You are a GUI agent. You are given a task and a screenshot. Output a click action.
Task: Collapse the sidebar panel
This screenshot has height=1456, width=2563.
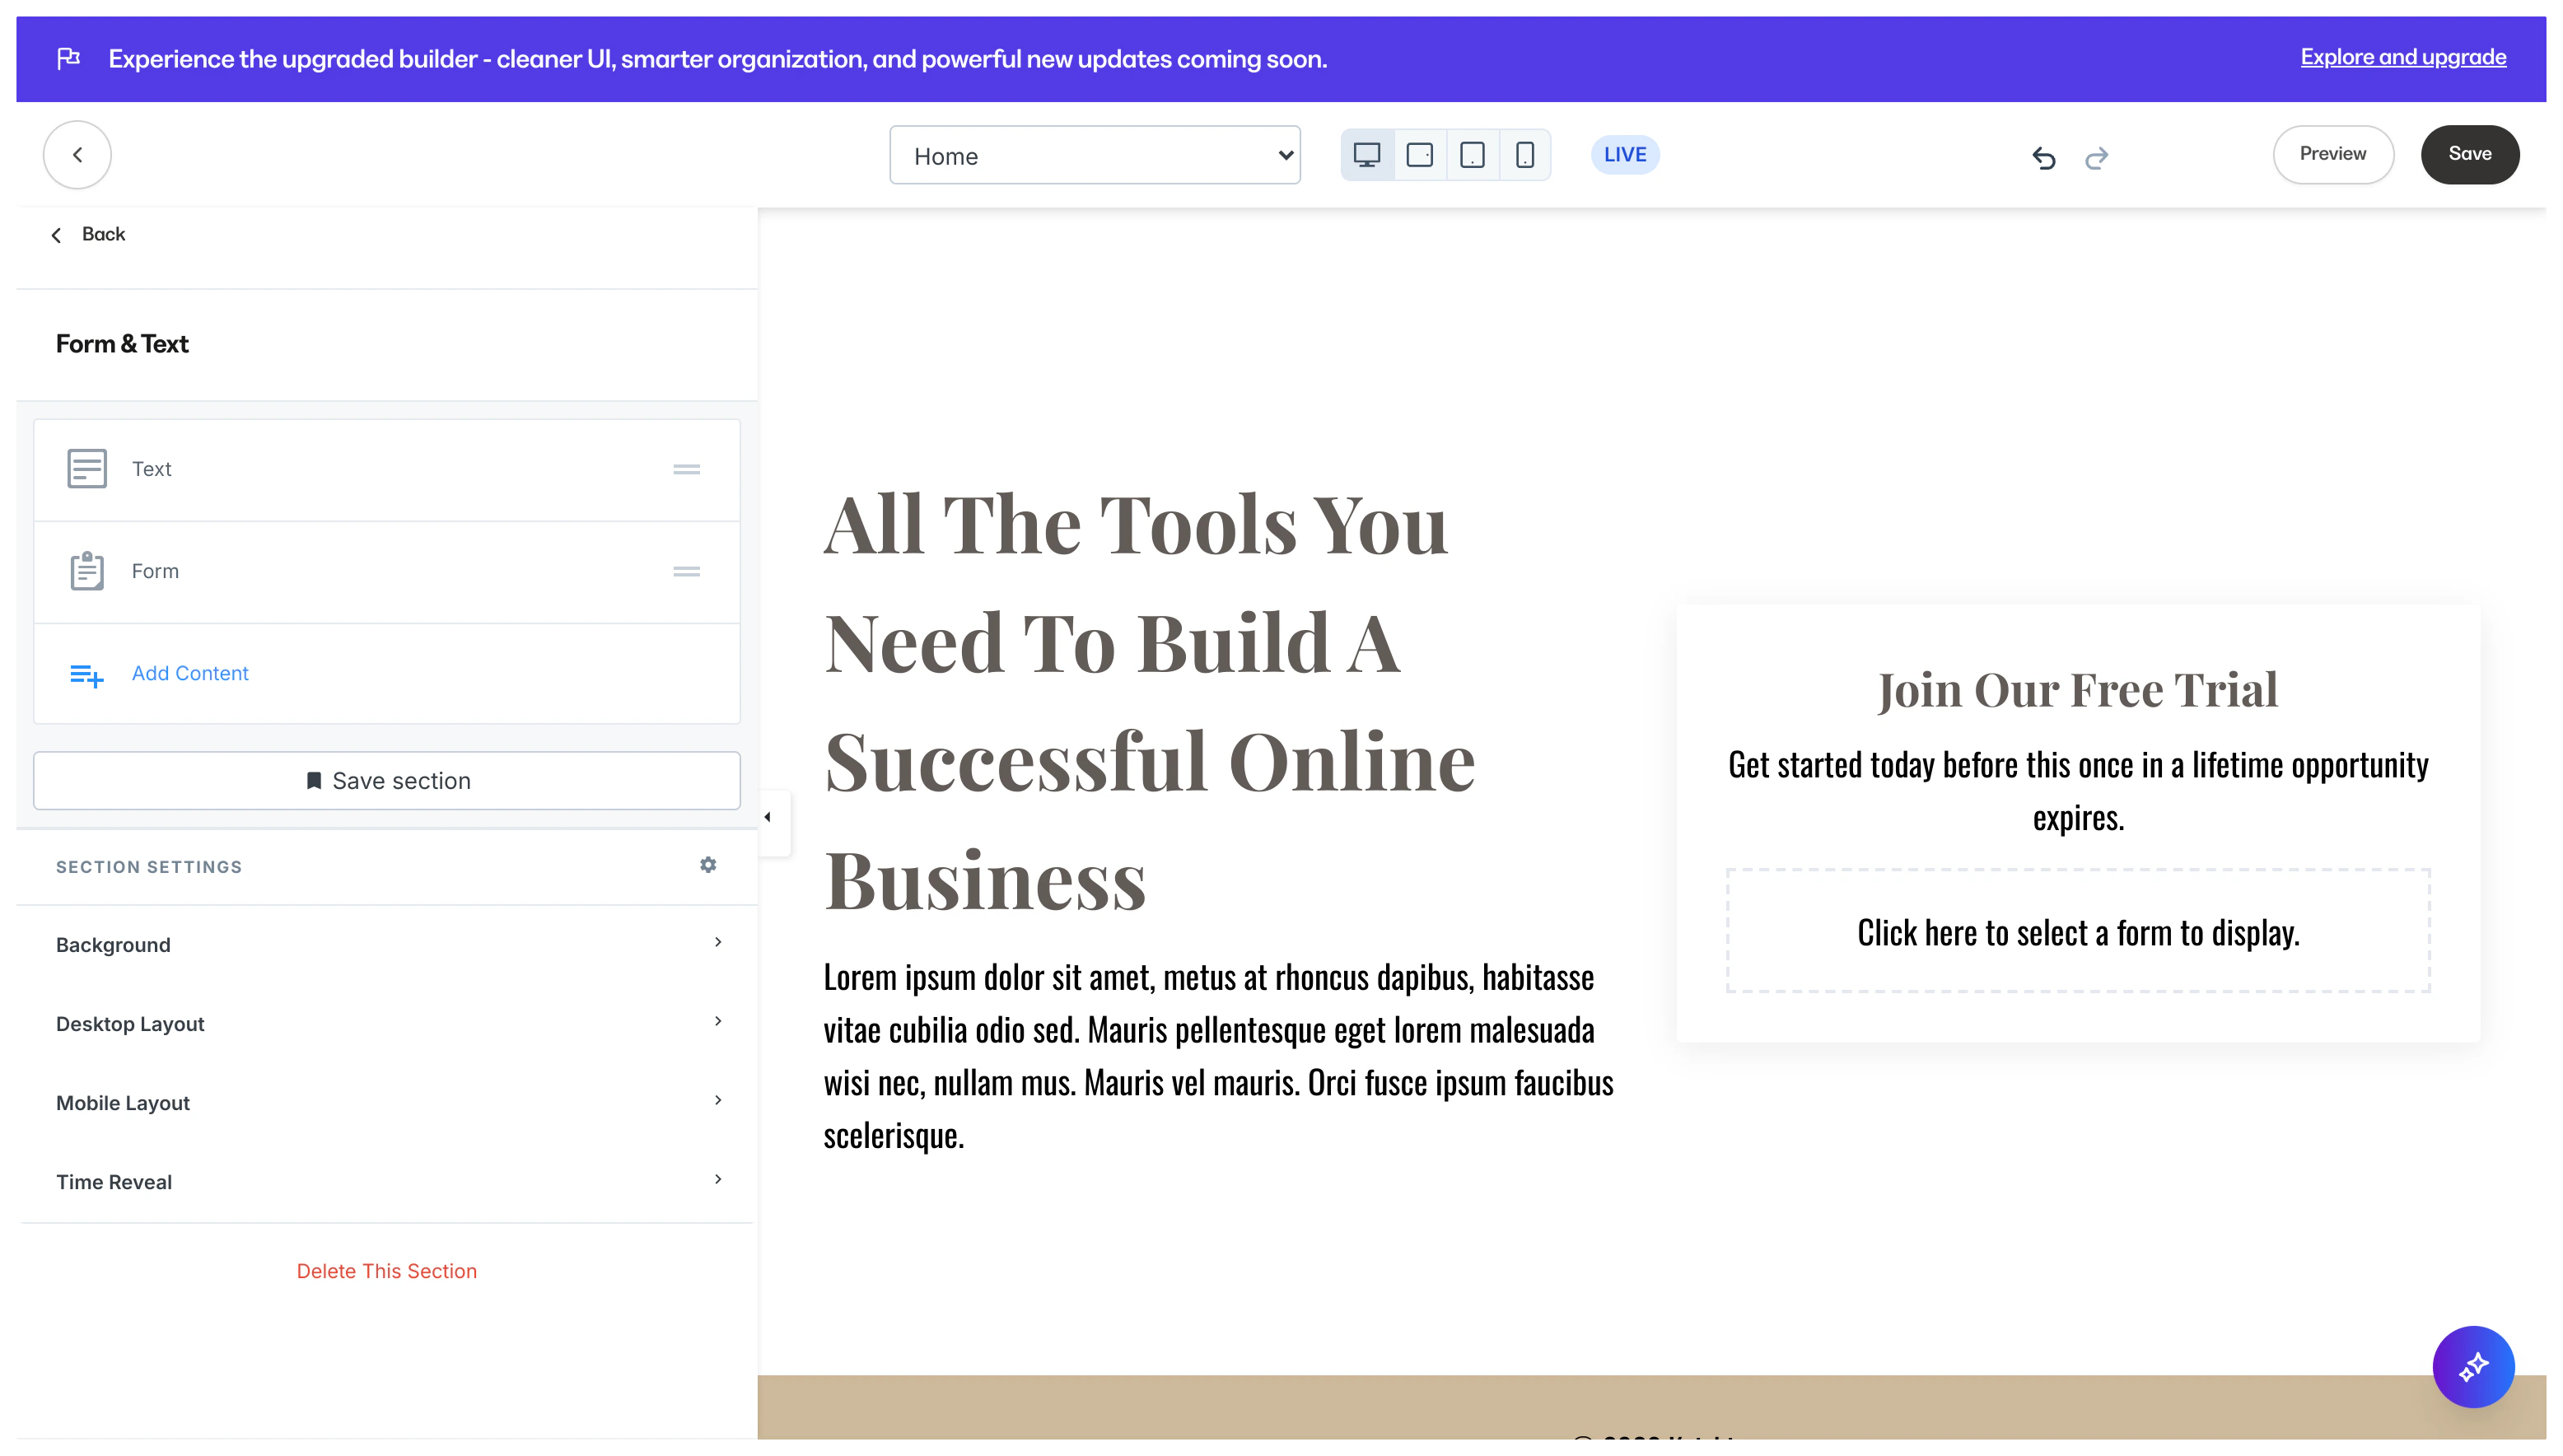[x=768, y=816]
